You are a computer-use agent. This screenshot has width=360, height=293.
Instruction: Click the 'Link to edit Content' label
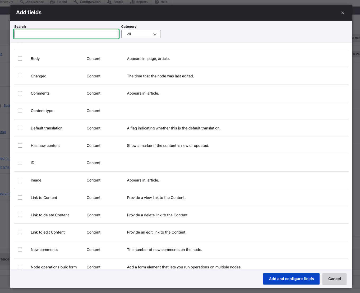coord(48,232)
